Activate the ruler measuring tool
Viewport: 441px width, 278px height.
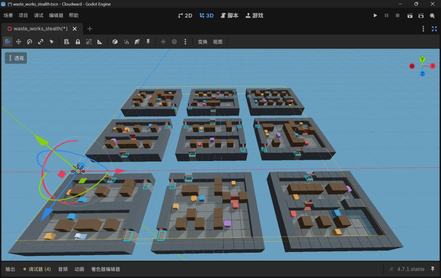click(x=100, y=42)
